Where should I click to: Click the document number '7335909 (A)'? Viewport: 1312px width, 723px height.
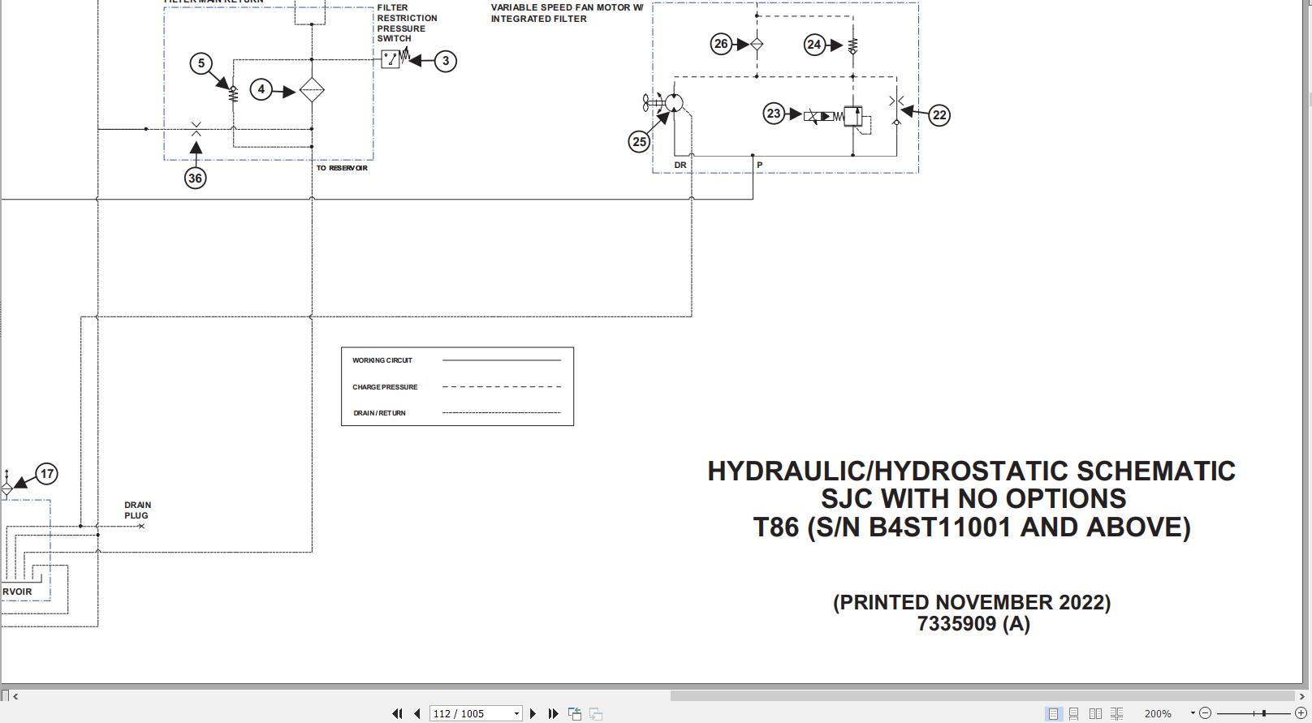click(973, 624)
